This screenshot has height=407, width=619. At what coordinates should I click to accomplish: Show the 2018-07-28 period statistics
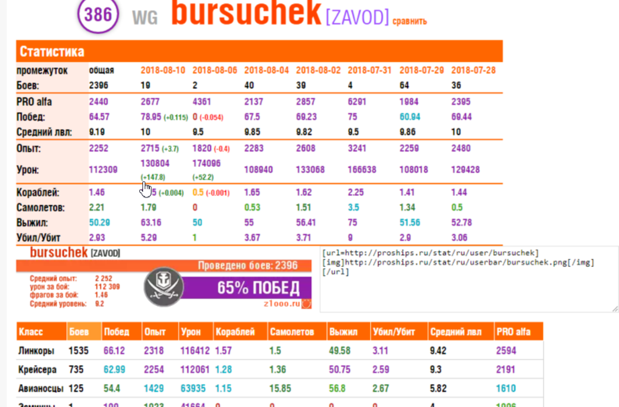point(473,71)
